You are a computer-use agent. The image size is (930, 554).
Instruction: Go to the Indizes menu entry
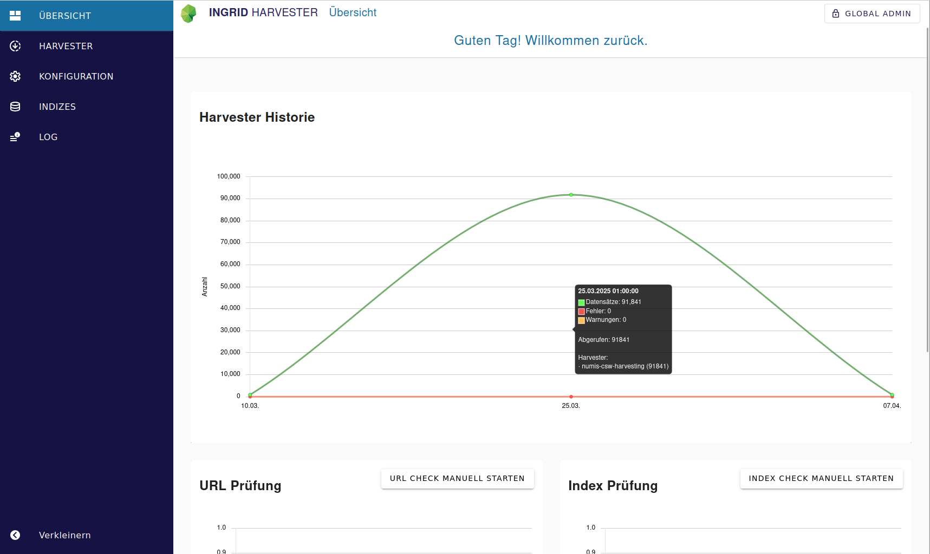[x=57, y=107]
